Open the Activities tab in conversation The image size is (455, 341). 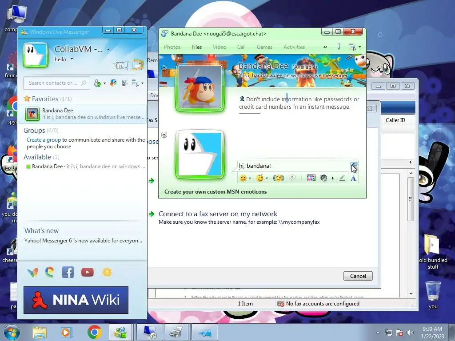(294, 47)
